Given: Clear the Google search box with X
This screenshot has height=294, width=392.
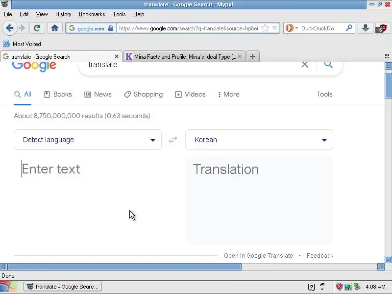Looking at the screenshot, I should (304, 65).
